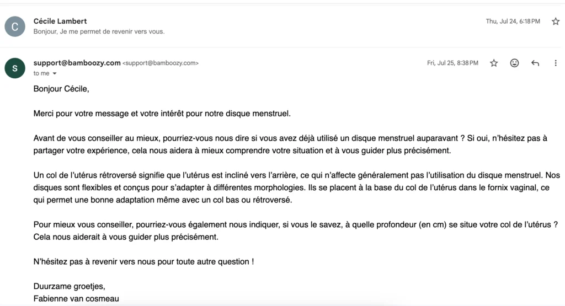The width and height of the screenshot is (565, 306).
Task: Click the 'Merci pour votre message' sentence
Action: [x=162, y=114]
